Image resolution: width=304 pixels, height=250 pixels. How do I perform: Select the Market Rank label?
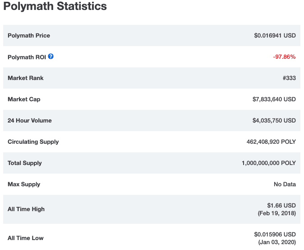[x=26, y=78]
